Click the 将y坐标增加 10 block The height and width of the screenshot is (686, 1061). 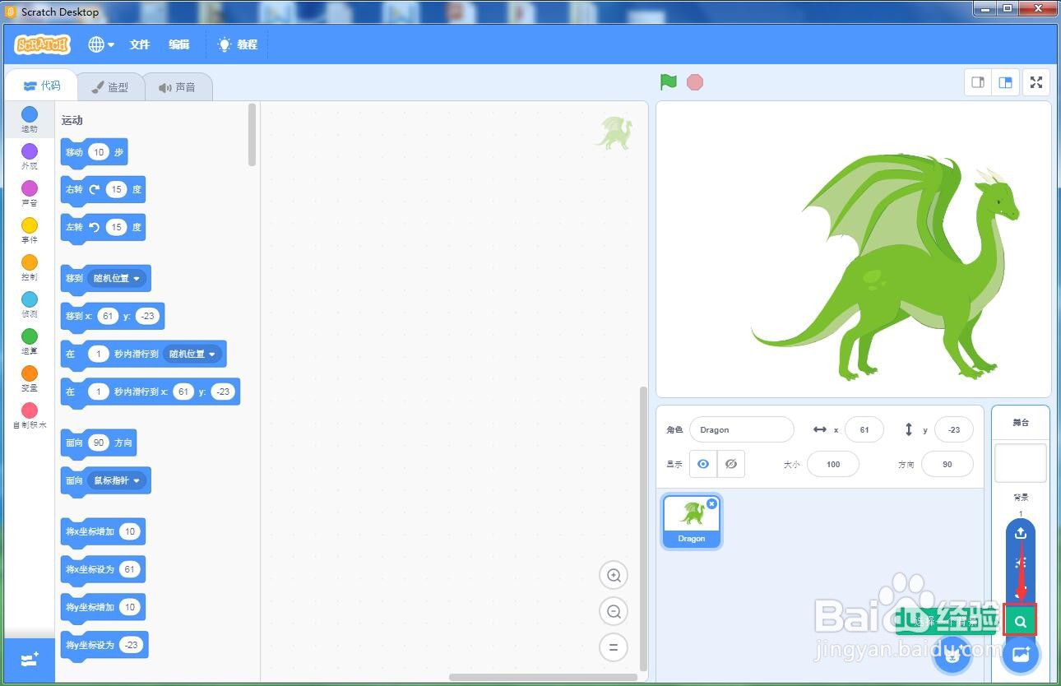103,608
